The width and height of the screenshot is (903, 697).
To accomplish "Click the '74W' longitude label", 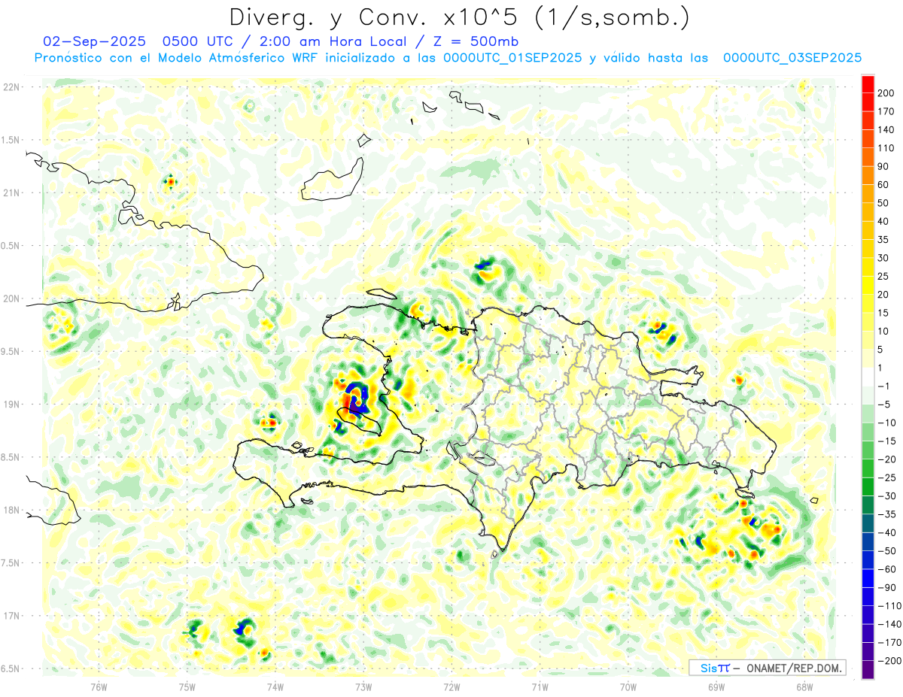I will 275,686.
